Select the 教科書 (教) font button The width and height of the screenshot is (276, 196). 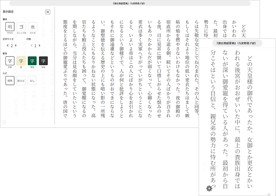pyautogui.click(x=32, y=27)
